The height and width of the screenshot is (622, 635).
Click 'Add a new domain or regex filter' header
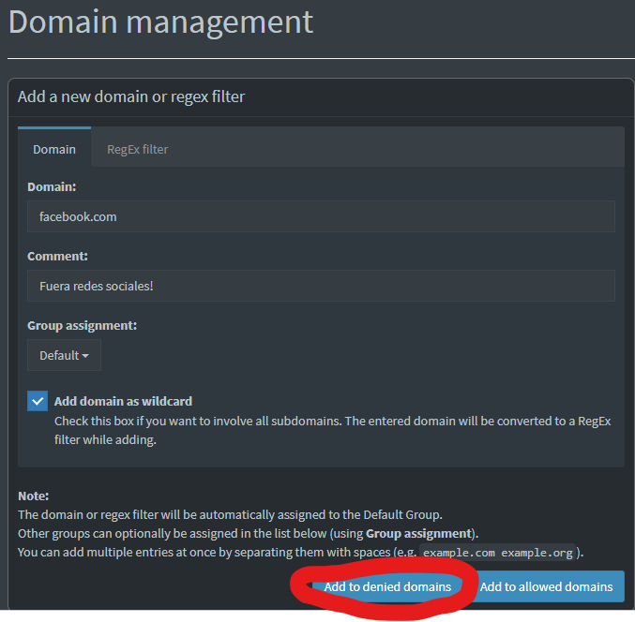(131, 96)
